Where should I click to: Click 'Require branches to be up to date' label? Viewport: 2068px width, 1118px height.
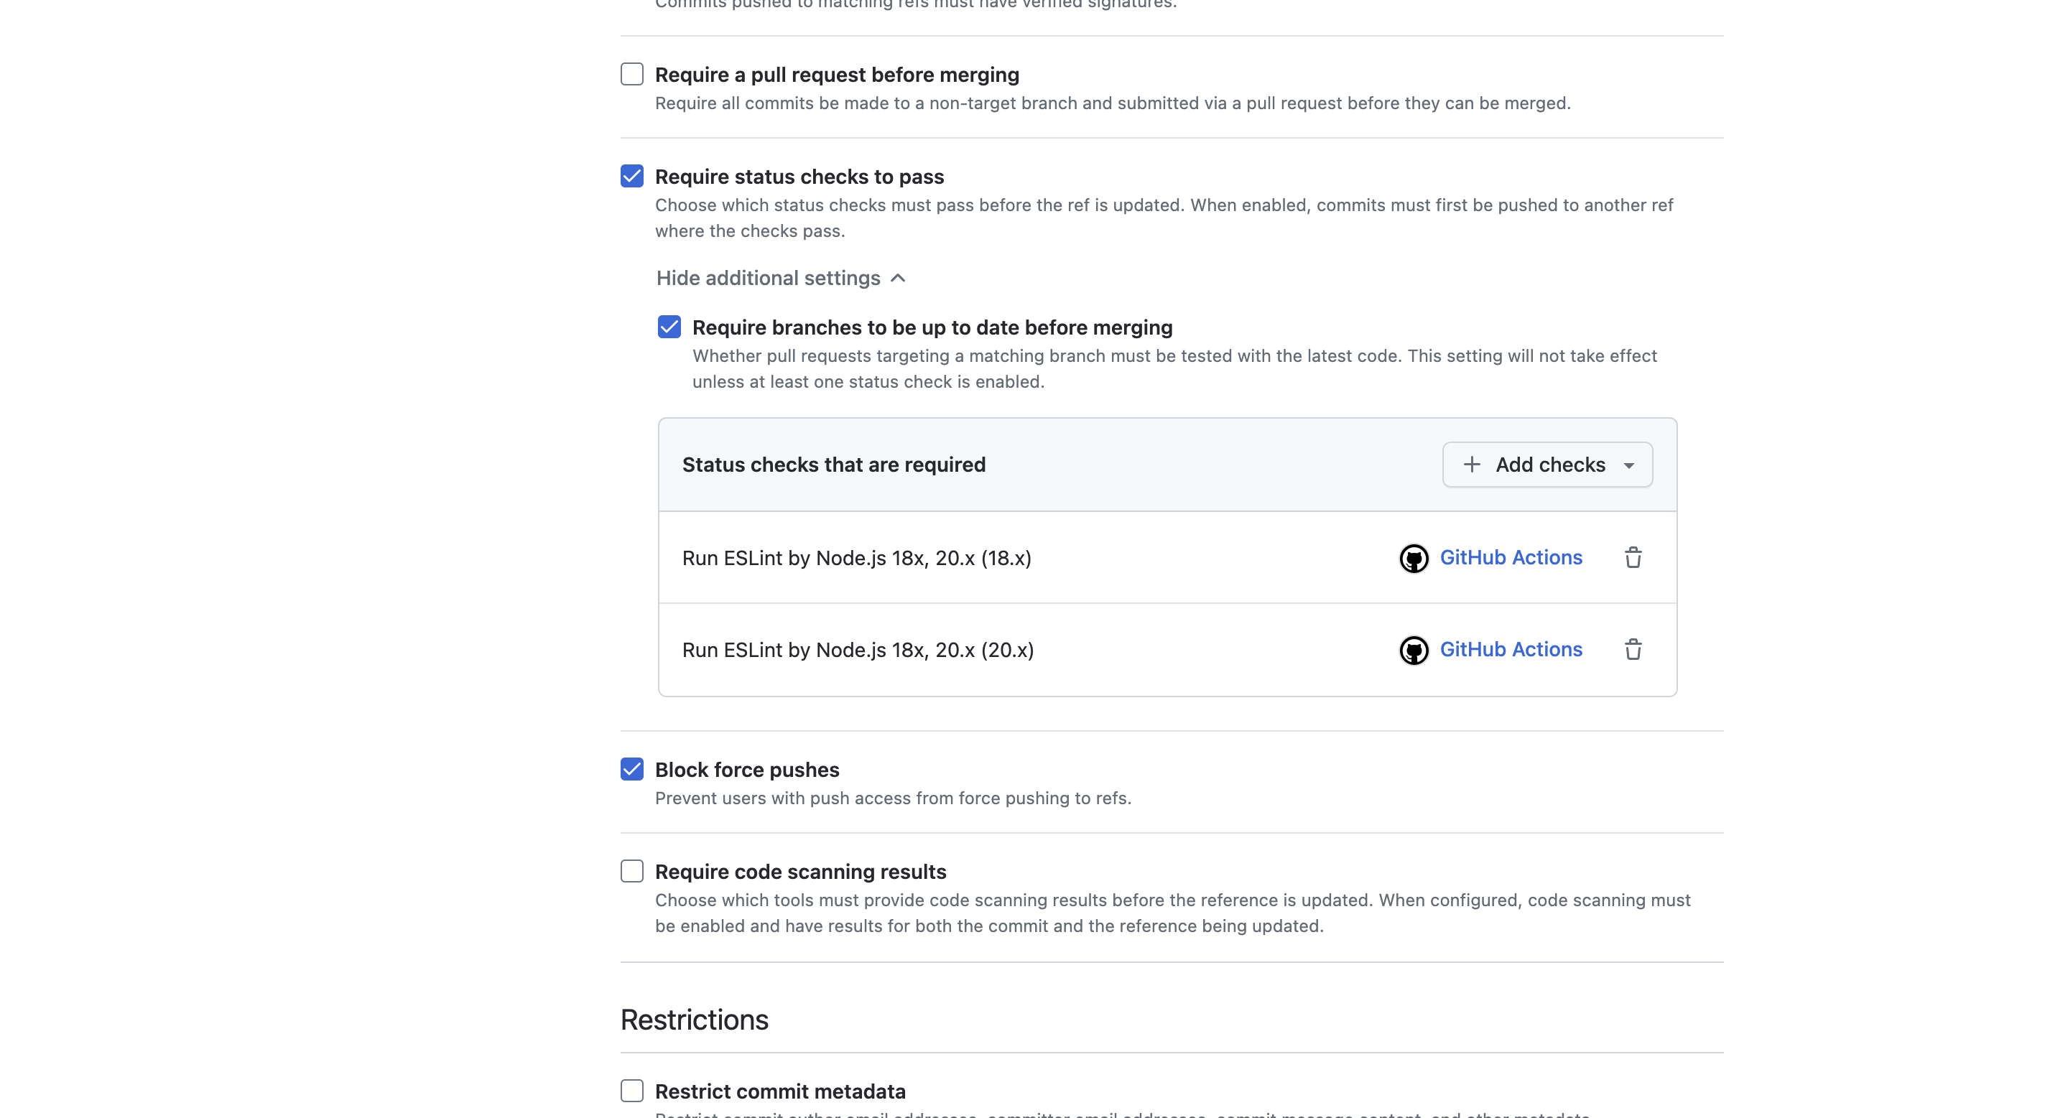tap(932, 327)
